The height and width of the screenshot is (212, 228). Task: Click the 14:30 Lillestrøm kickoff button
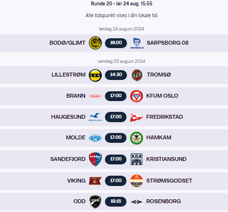click(x=116, y=75)
